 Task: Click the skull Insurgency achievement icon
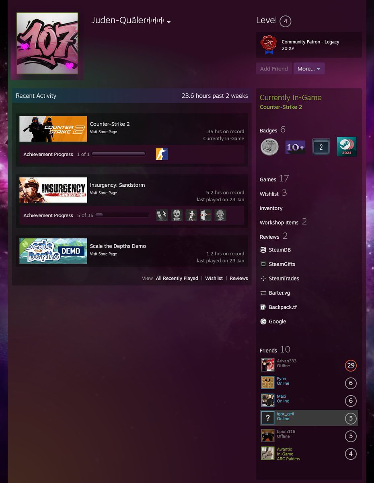click(x=177, y=215)
